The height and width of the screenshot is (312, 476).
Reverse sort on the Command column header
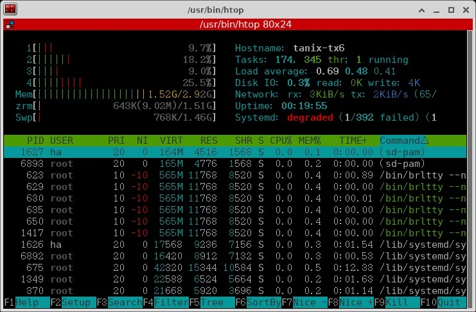[404, 141]
